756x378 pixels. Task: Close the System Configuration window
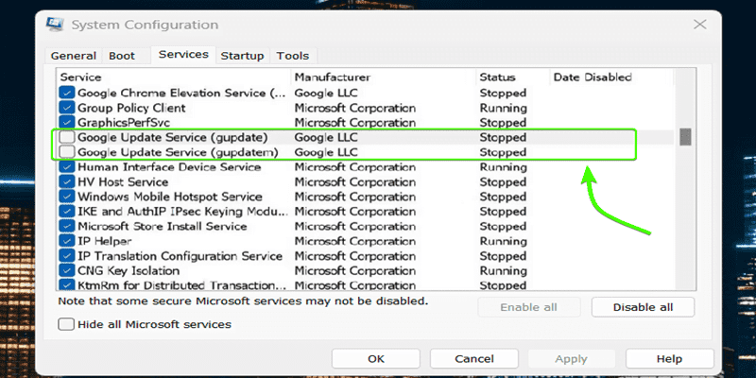(698, 24)
